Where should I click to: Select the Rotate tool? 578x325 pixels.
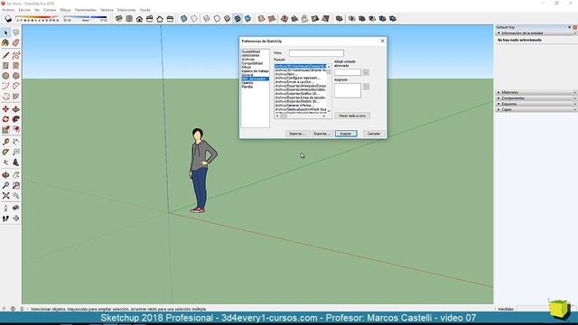(x=5, y=119)
